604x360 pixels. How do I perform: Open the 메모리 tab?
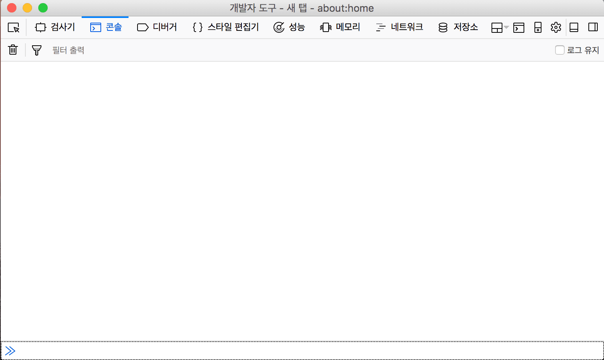click(340, 27)
